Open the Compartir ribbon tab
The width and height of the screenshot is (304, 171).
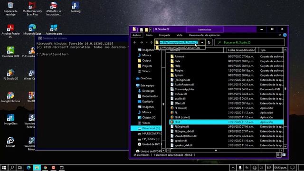(164, 35)
